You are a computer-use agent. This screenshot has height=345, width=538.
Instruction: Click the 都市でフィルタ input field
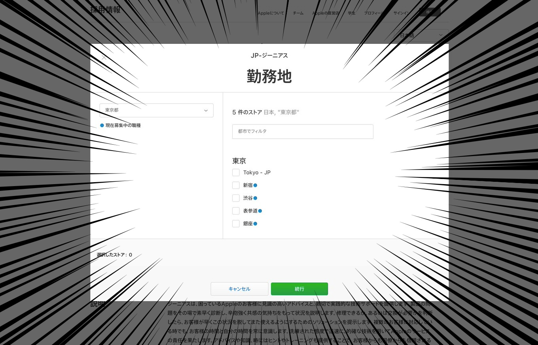tap(303, 131)
